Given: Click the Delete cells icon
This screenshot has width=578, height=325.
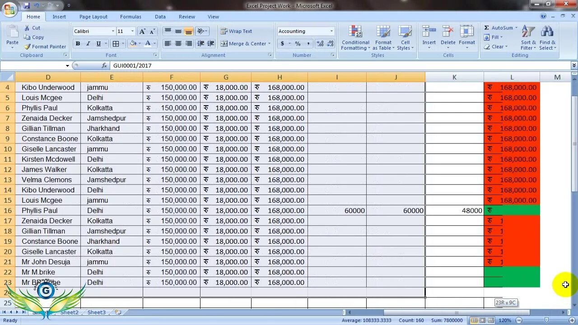Looking at the screenshot, I should coord(448,32).
